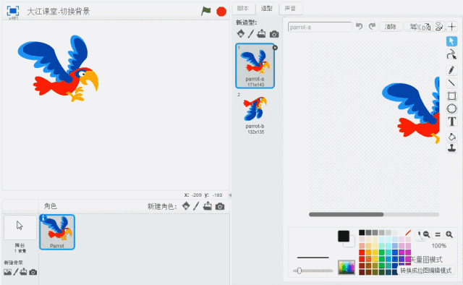
Task: Take new costume photo with camera
Action: pos(274,34)
